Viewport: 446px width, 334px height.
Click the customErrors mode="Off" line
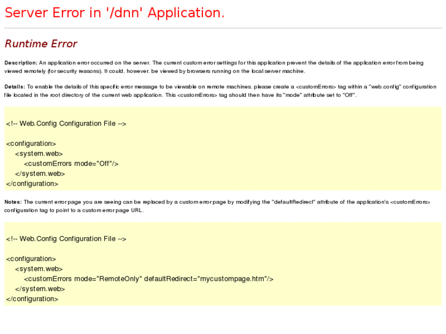pyautogui.click(x=71, y=164)
